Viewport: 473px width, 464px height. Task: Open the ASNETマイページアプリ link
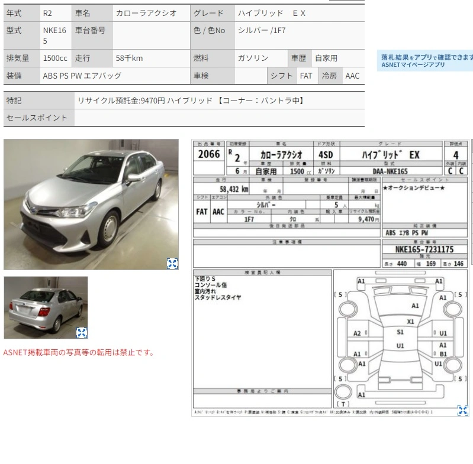tap(413, 65)
